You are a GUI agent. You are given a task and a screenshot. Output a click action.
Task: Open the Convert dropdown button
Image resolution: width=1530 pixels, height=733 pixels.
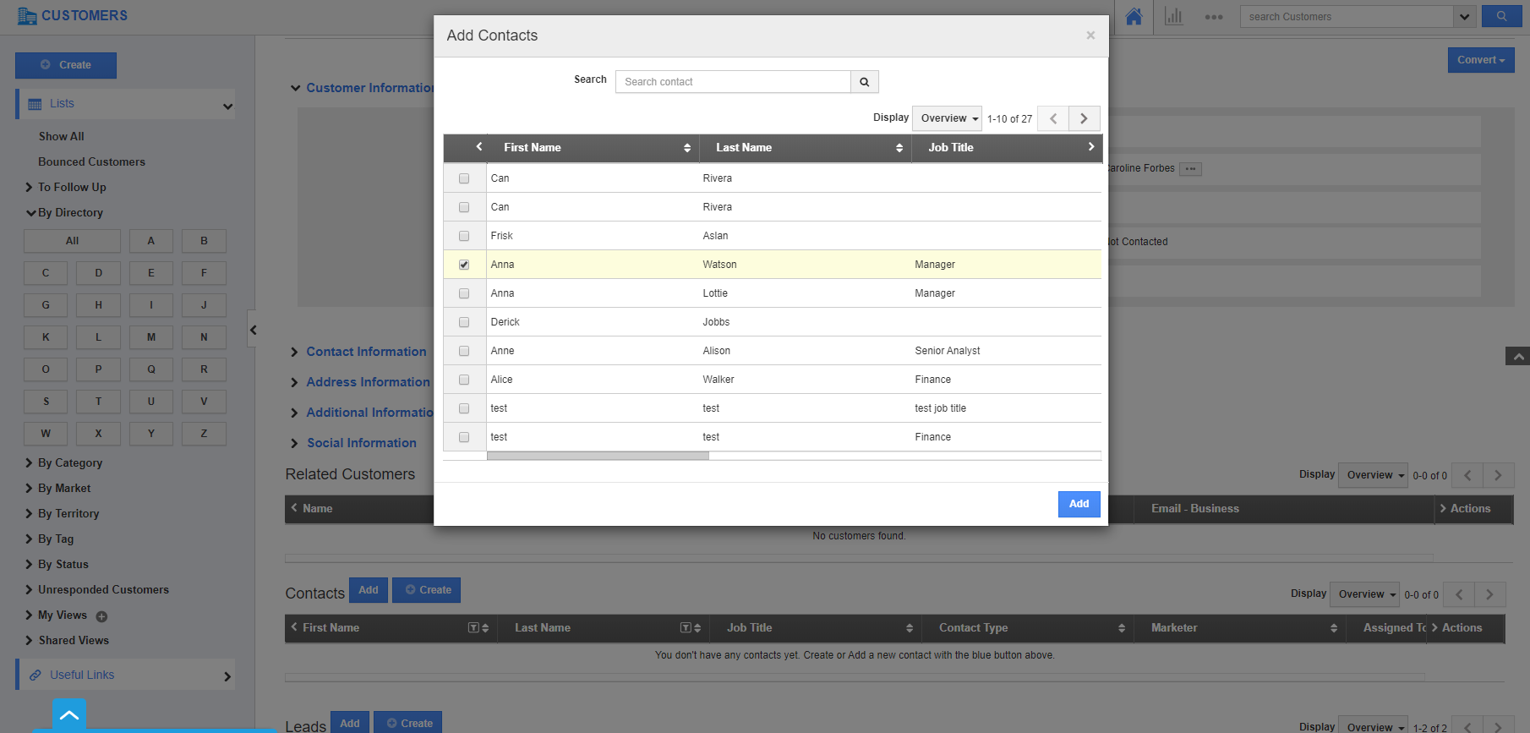pyautogui.click(x=1480, y=60)
